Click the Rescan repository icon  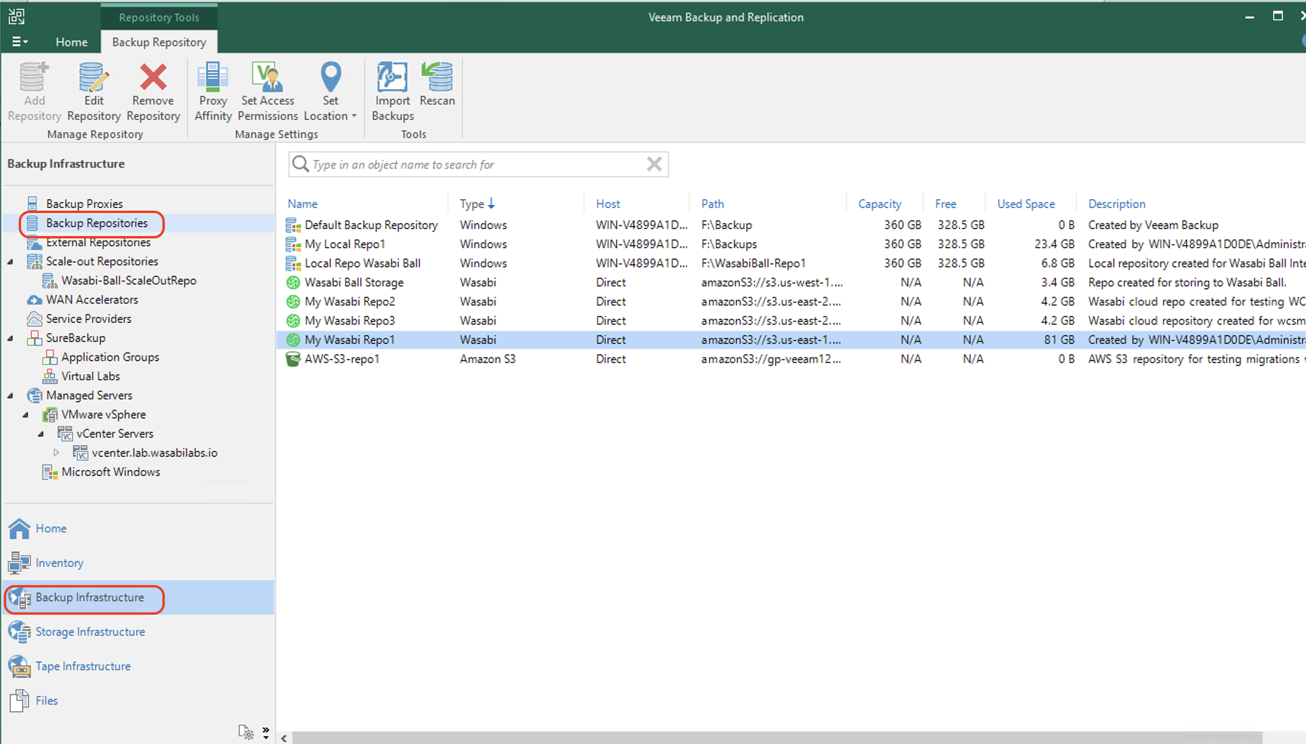(437, 77)
